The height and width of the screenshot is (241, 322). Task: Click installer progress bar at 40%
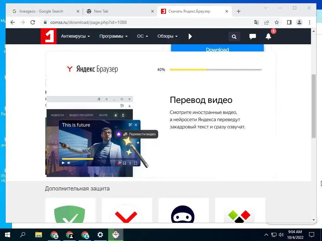point(216,70)
